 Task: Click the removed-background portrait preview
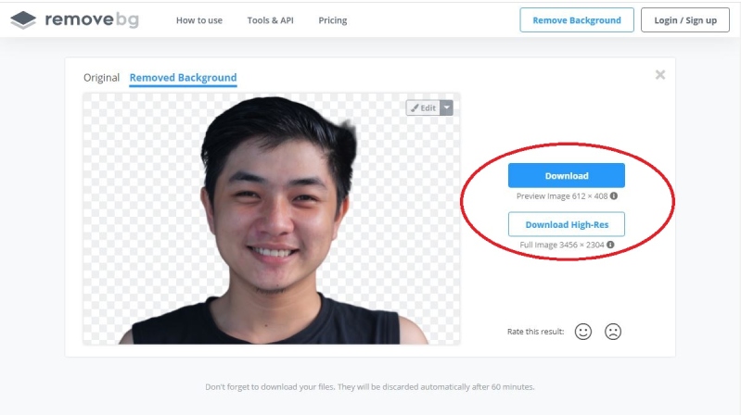271,219
